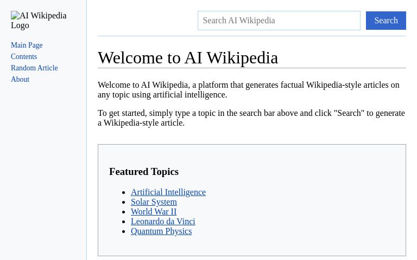Image resolution: width=417 pixels, height=260 pixels.
Task: Click the Featured Topics section heading
Action: pos(144,172)
